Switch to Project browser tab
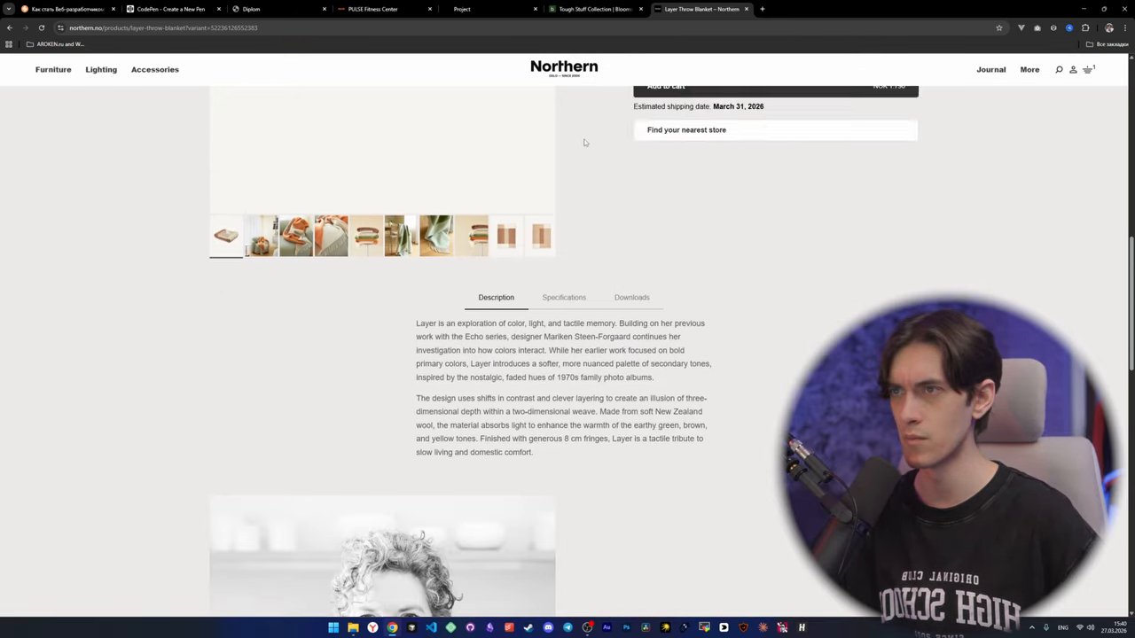Viewport: 1135px width, 638px height. (489, 9)
